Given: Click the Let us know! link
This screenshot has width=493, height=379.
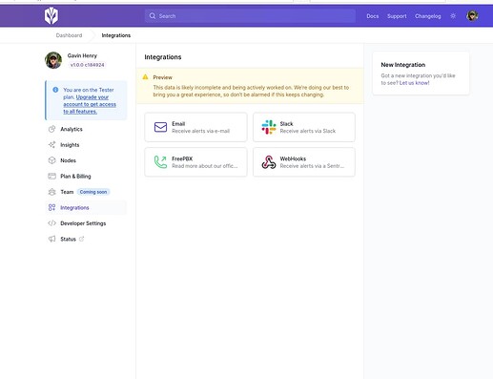Looking at the screenshot, I should pos(414,83).
